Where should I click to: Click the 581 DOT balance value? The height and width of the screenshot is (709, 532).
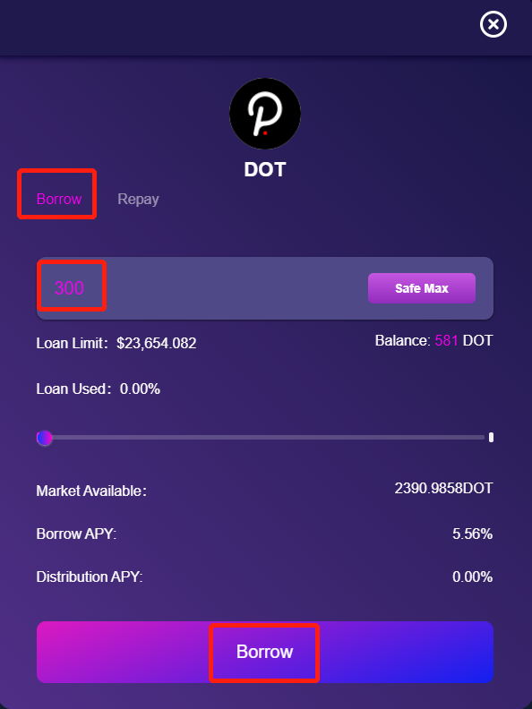tap(464, 340)
